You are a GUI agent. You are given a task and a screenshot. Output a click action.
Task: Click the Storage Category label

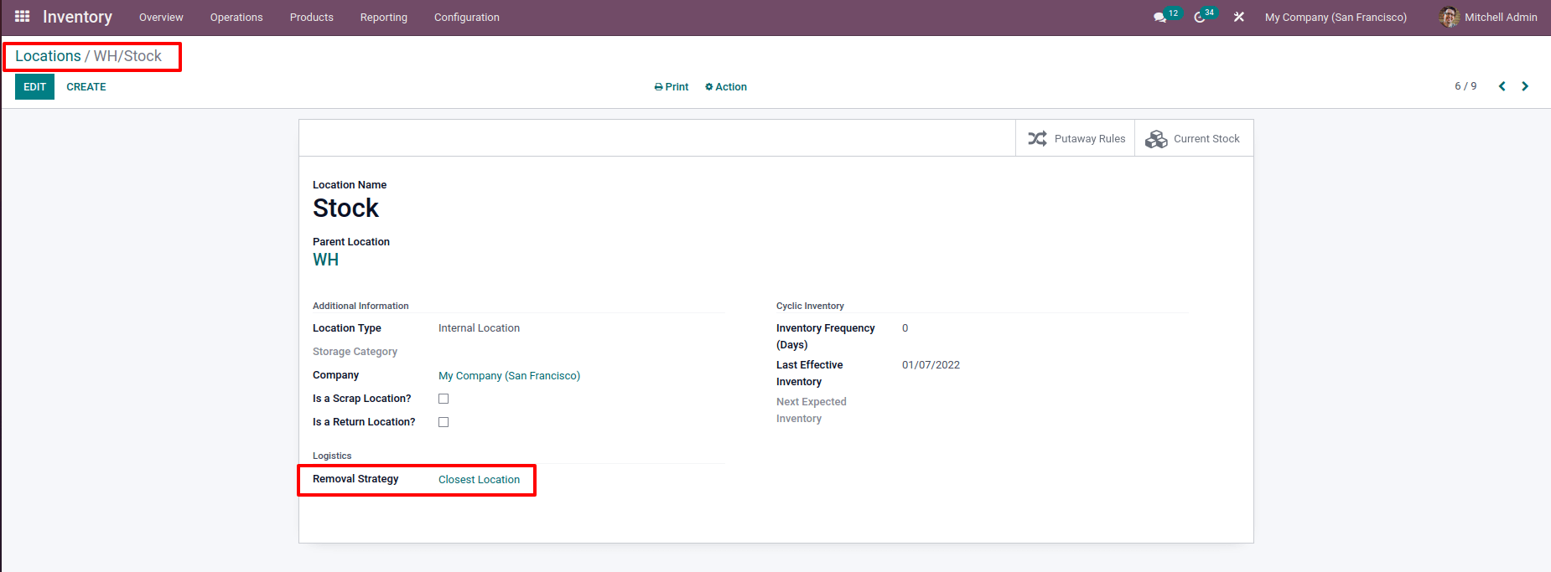coord(355,352)
